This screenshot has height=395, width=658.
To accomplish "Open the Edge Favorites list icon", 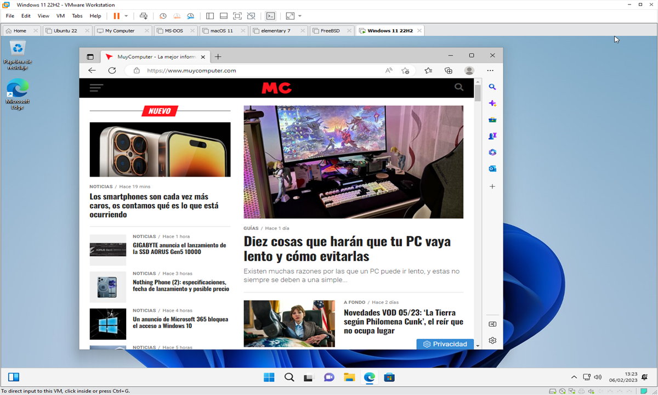I will coord(428,70).
